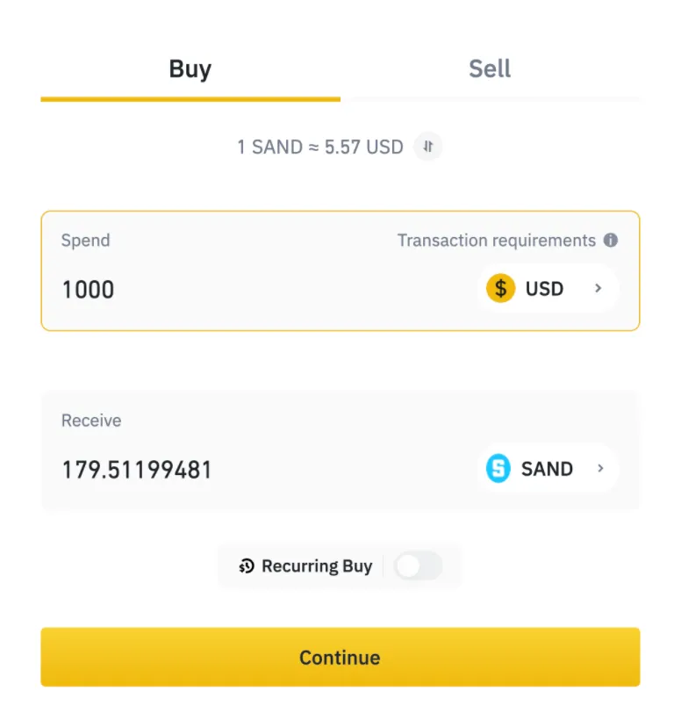Open the USD currency selector

tap(548, 288)
